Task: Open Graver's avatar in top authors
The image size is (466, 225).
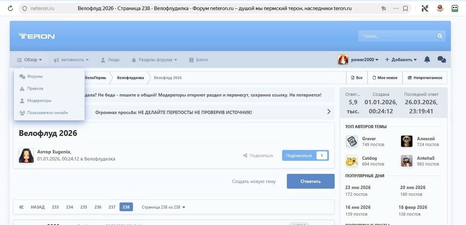Action: pyautogui.click(x=352, y=142)
